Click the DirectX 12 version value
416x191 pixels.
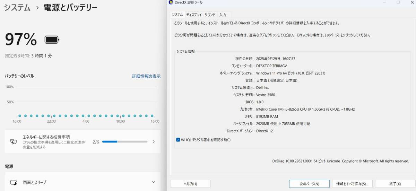tap(265, 131)
